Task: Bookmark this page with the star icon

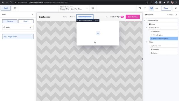Action: 151,3
